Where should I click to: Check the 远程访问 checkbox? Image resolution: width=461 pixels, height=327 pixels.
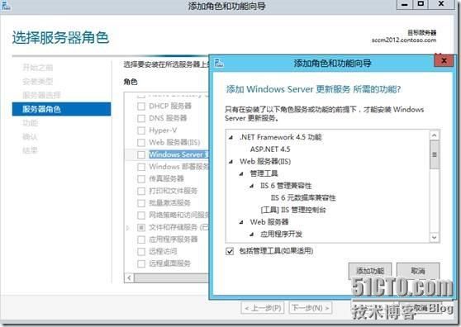141,252
